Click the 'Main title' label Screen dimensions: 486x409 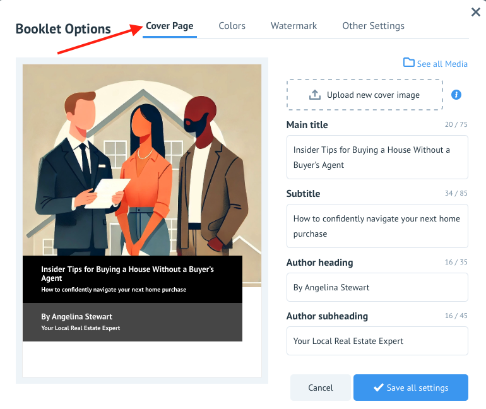pos(307,124)
